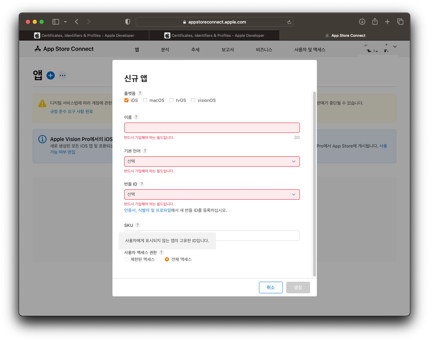Select the 전체 액세스 radio button
The height and width of the screenshot is (341, 429).
[167, 259]
